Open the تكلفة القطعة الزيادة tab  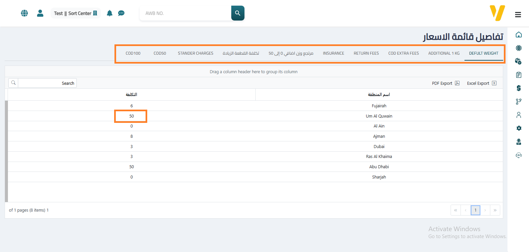(x=241, y=53)
